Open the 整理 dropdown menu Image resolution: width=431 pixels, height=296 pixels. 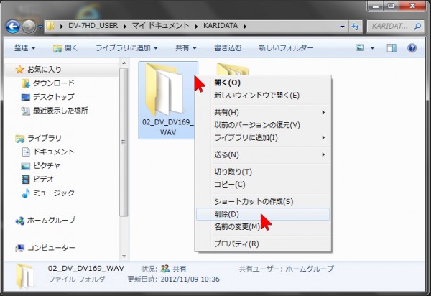(x=28, y=48)
